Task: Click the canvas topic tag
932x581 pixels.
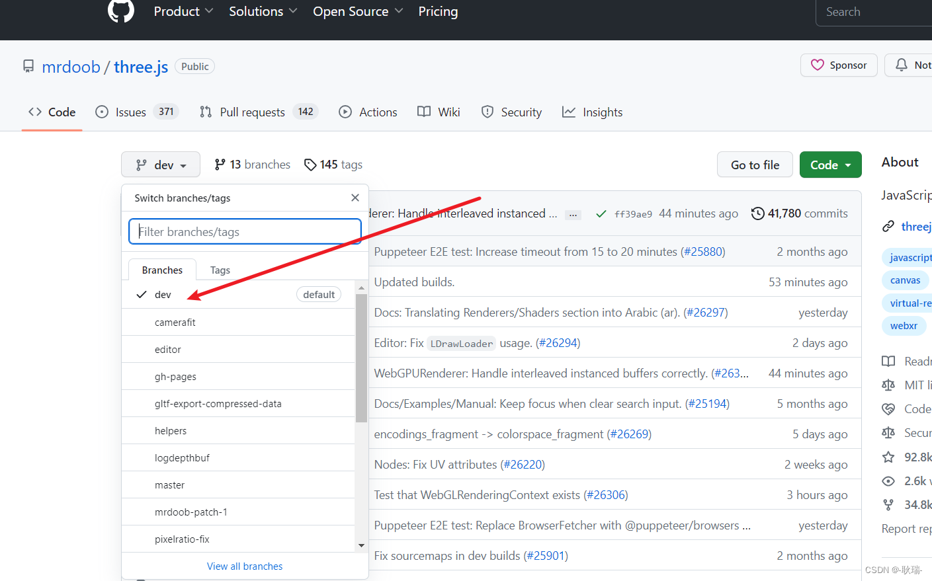Action: [x=905, y=280]
